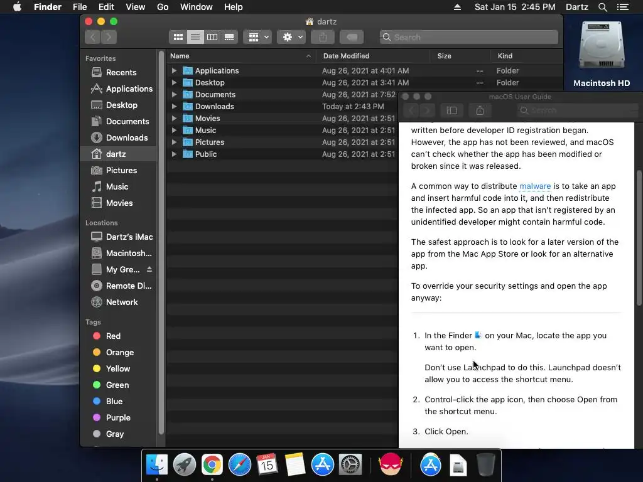Open Spotlight search in menu bar

602,7
